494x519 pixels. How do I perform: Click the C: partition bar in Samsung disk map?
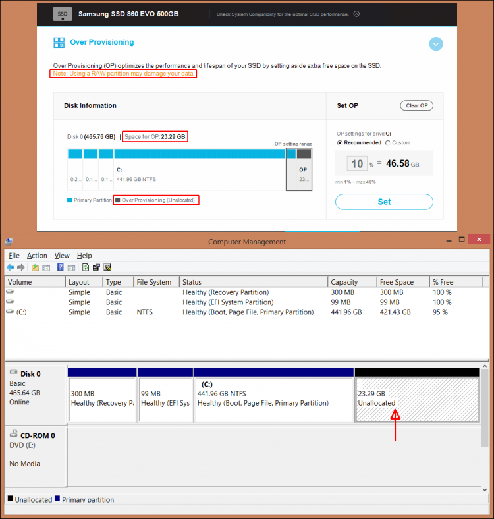coord(200,153)
